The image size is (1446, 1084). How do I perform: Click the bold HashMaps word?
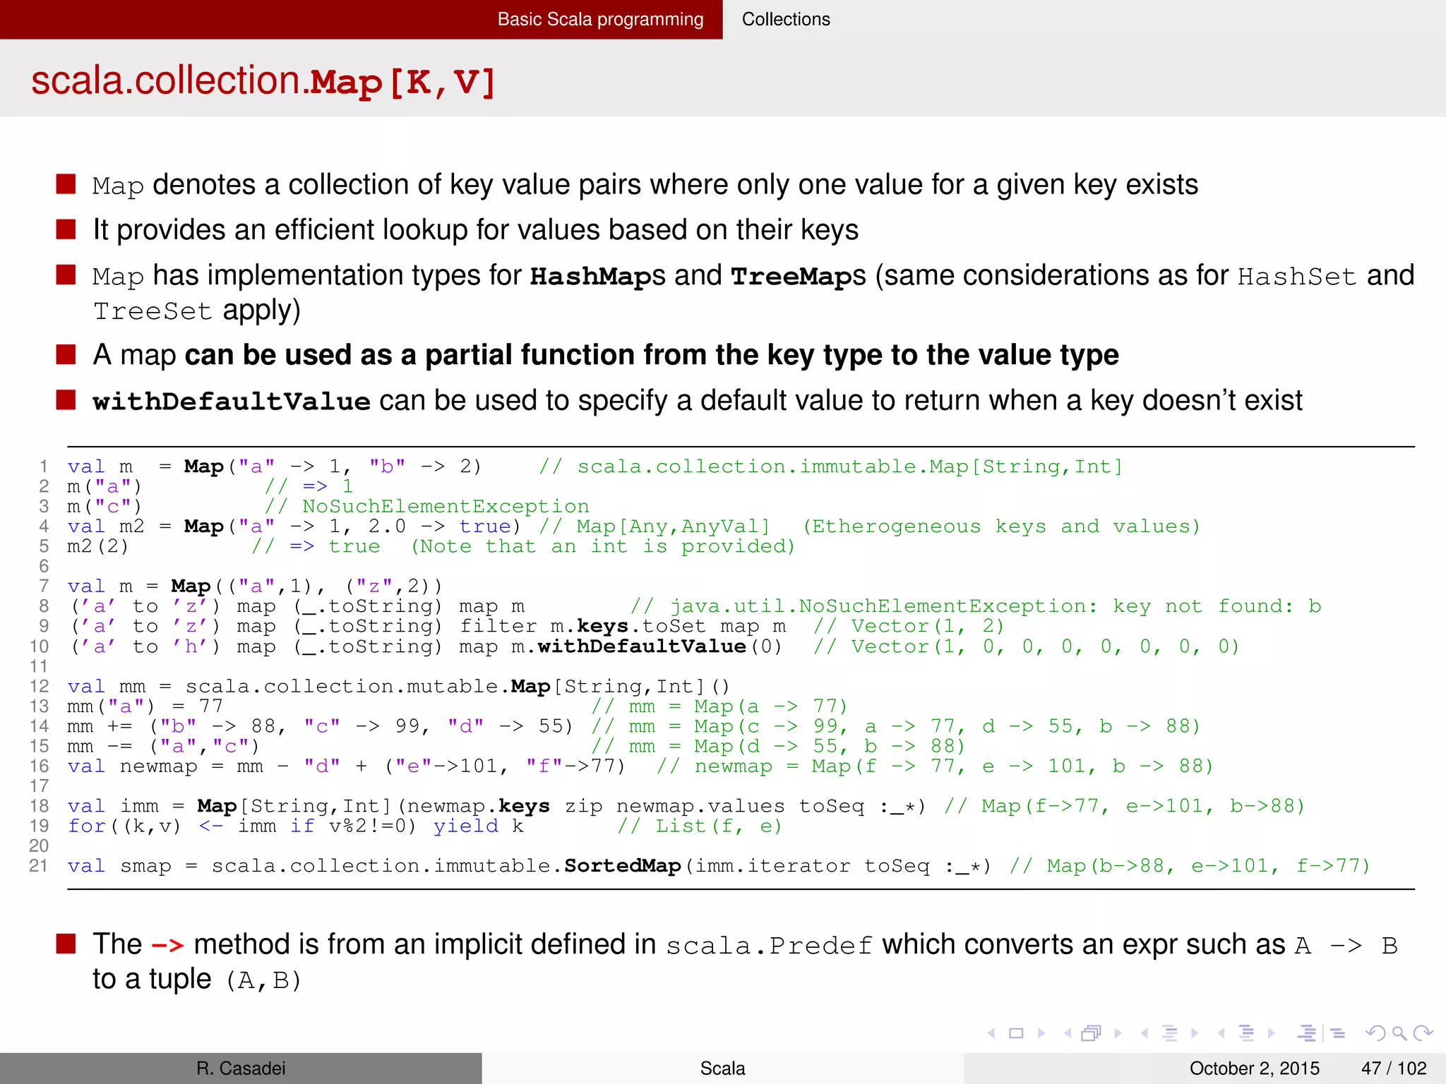tap(597, 276)
